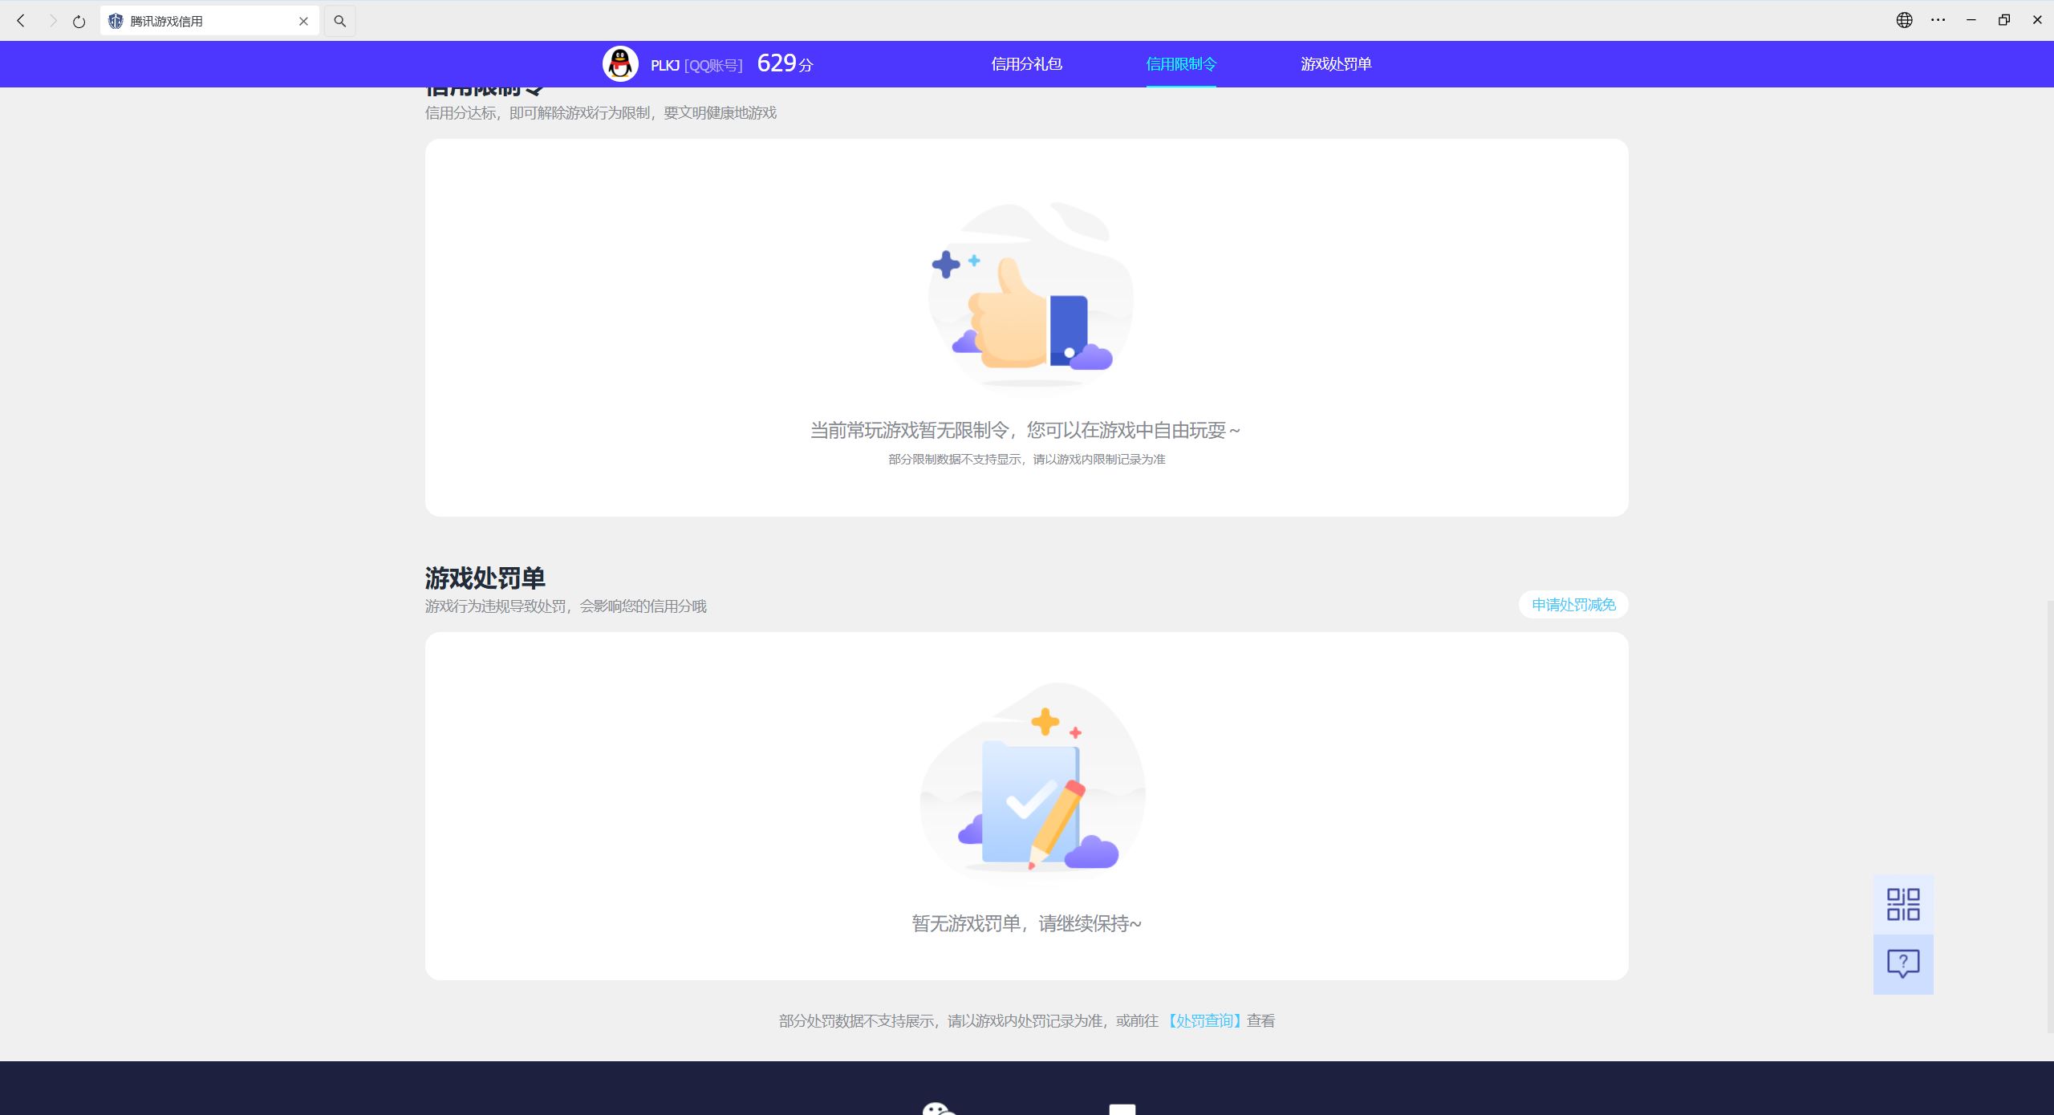Click the PLKJ [QQ账号] account label
This screenshot has height=1115, width=2054.
(x=696, y=63)
